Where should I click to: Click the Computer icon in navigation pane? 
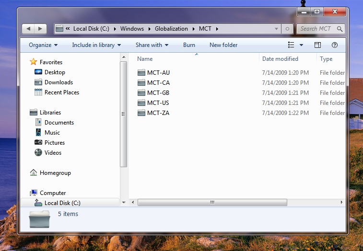tap(34, 193)
